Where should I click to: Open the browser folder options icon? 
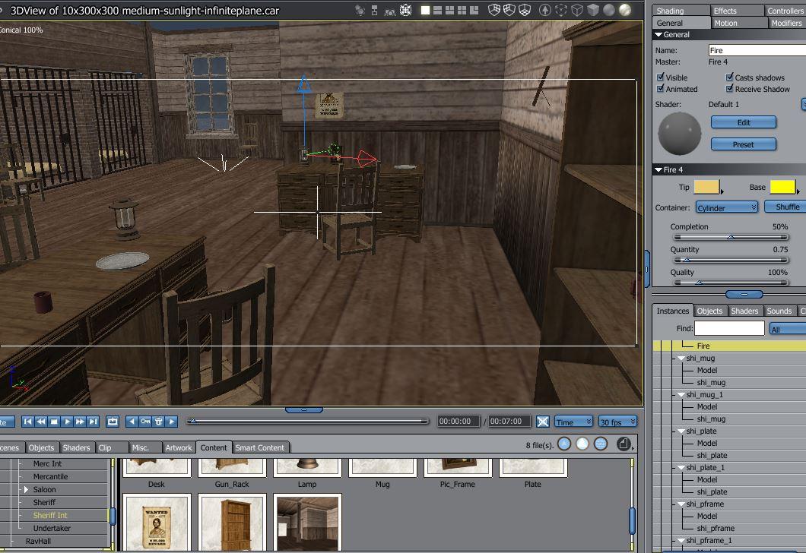[624, 444]
